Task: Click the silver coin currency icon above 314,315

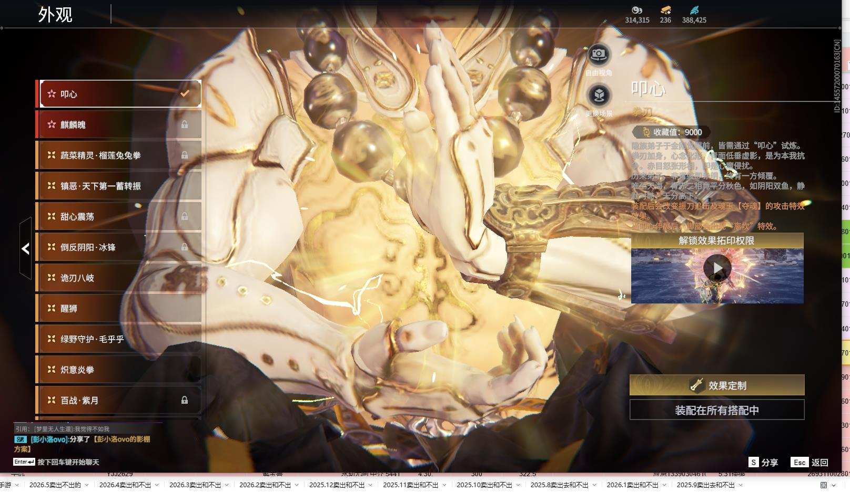Action: (637, 10)
